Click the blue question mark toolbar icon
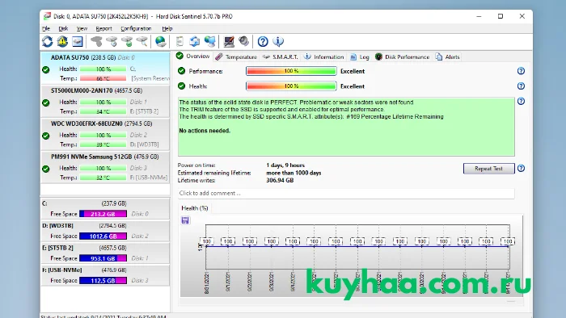 click(x=263, y=42)
